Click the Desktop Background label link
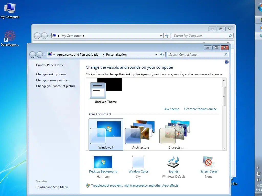This screenshot has width=262, height=196. tap(103, 171)
